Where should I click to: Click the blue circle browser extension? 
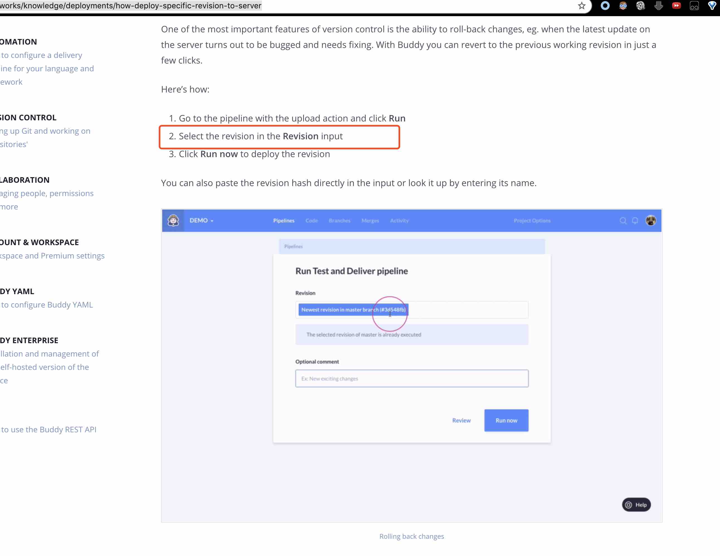pyautogui.click(x=605, y=6)
